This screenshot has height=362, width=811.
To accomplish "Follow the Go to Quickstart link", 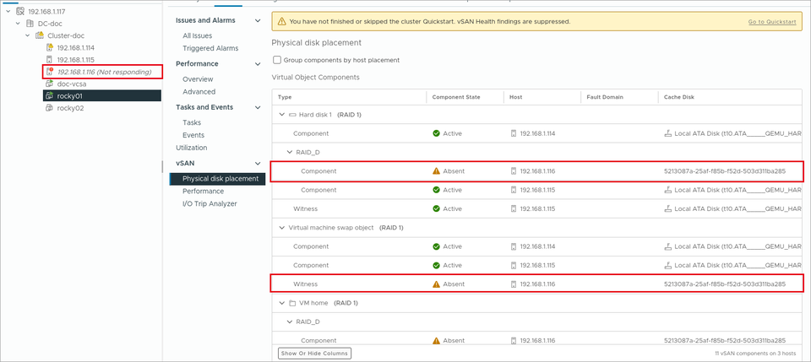I will 772,22.
